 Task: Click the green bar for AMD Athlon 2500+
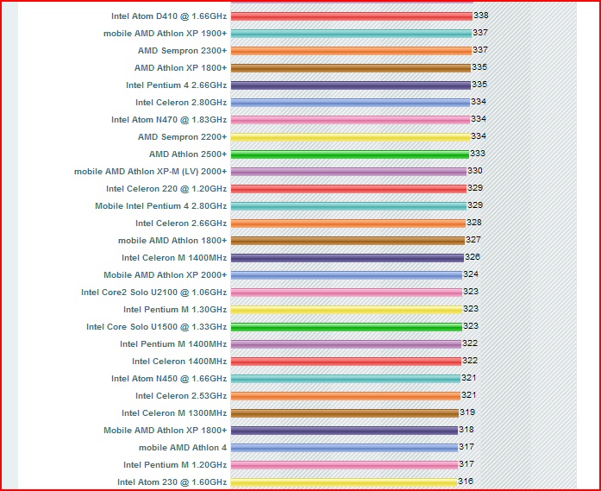pyautogui.click(x=350, y=154)
